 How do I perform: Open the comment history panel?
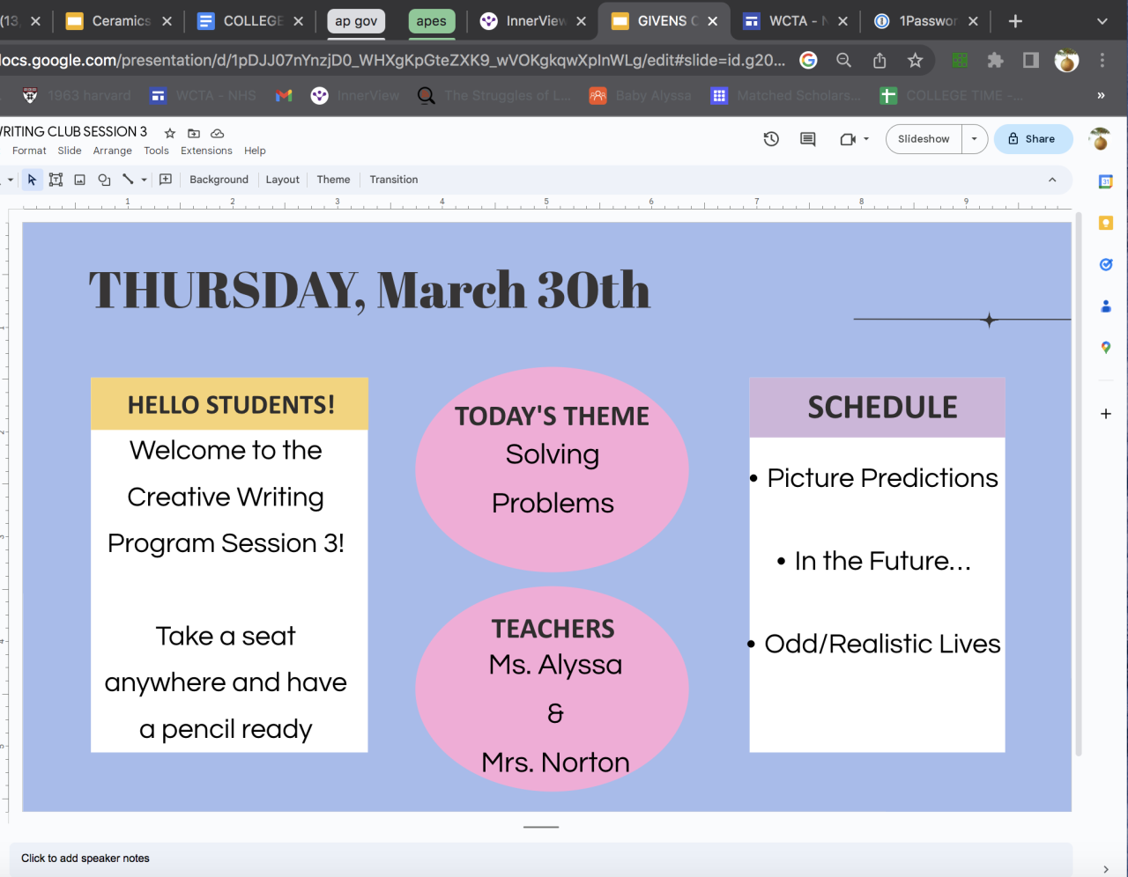click(x=807, y=139)
